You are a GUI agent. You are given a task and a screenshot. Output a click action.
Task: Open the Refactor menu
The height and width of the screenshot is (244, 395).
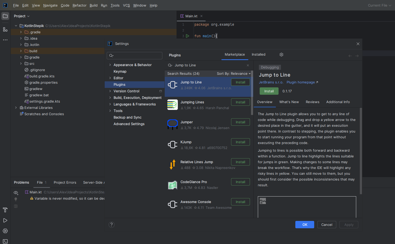coord(79,5)
